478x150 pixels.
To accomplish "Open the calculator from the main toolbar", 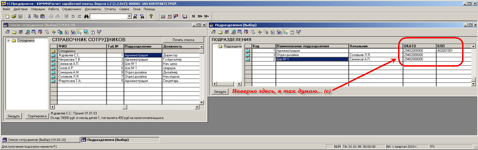I will coord(163,17).
